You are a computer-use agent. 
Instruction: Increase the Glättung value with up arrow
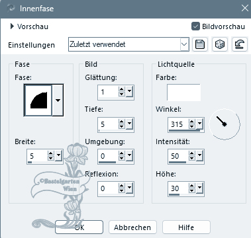[x=122, y=89]
